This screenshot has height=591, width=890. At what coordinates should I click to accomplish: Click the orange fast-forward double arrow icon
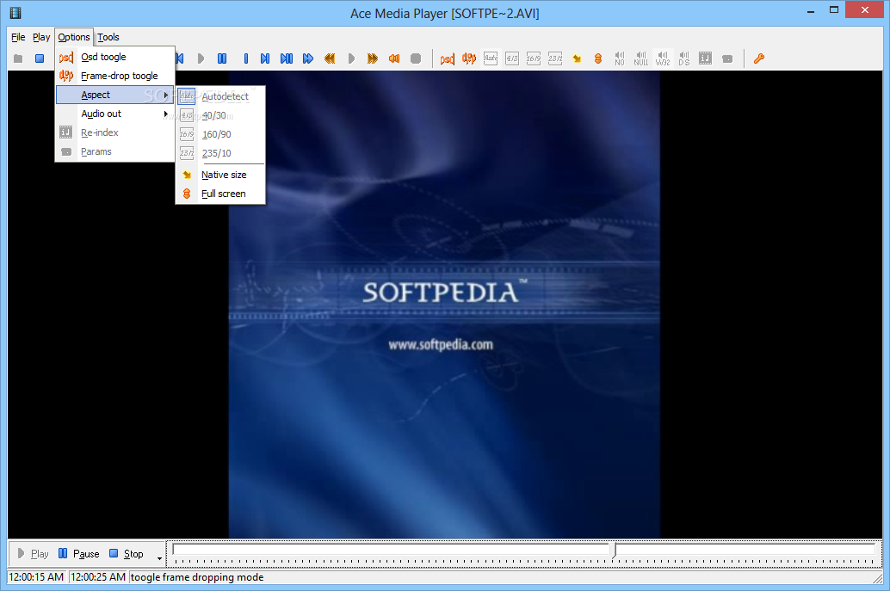373,58
